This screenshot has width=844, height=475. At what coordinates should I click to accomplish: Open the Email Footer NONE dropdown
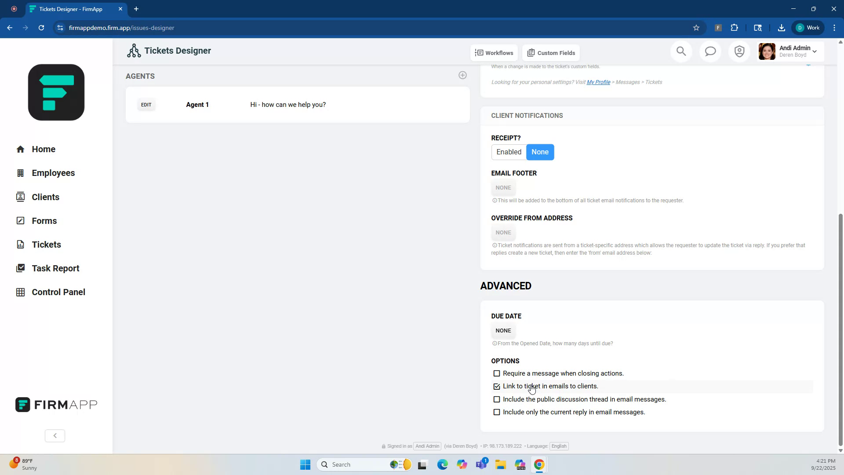point(503,188)
